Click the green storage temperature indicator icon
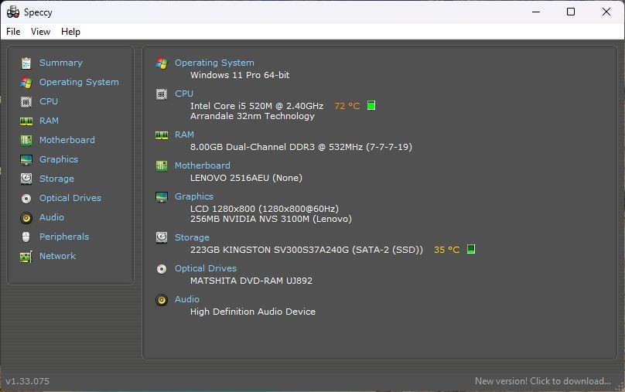Viewport: 625px width, 392px height. point(471,250)
